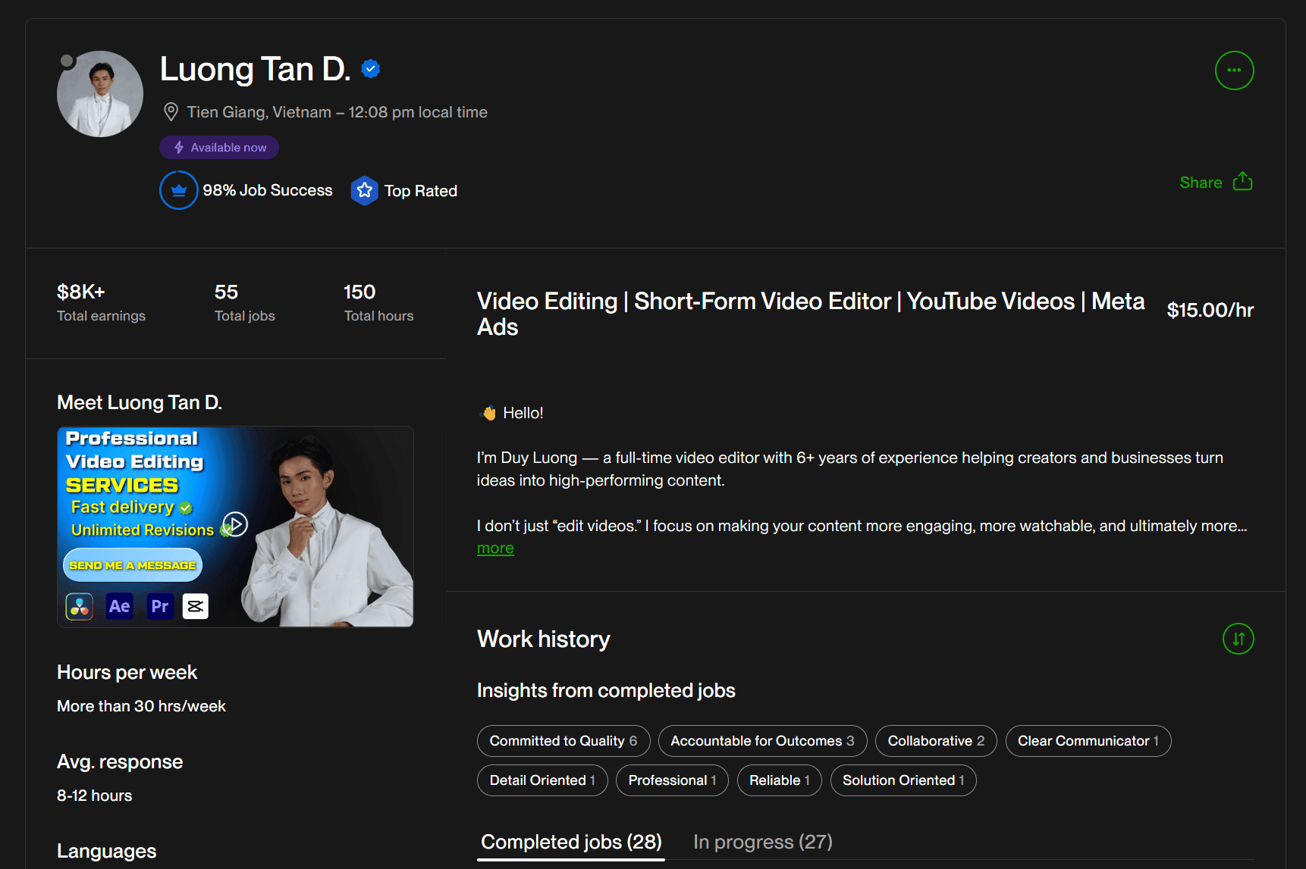The width and height of the screenshot is (1306, 869).
Task: Play the intro video
Action: pos(235,524)
